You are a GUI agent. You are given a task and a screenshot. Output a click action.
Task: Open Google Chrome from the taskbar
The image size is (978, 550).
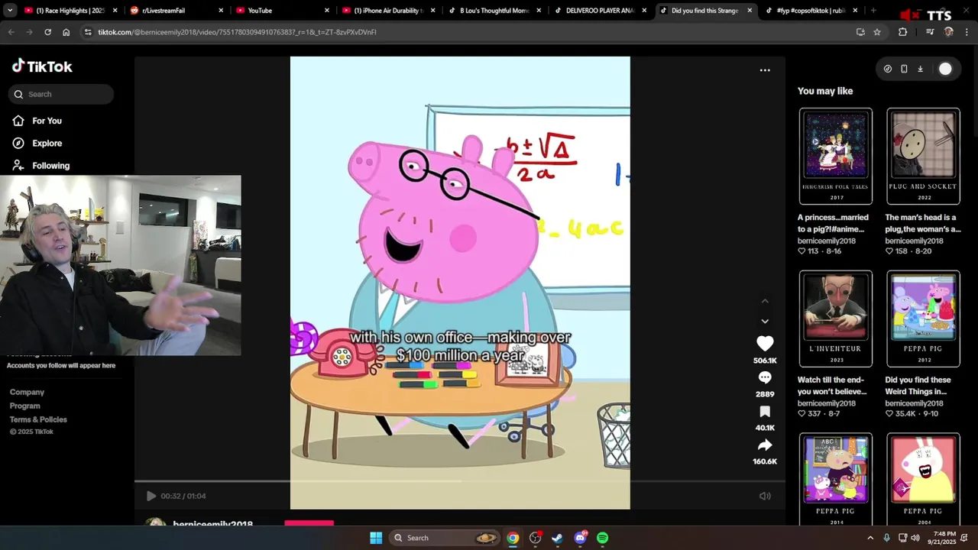[x=513, y=538]
